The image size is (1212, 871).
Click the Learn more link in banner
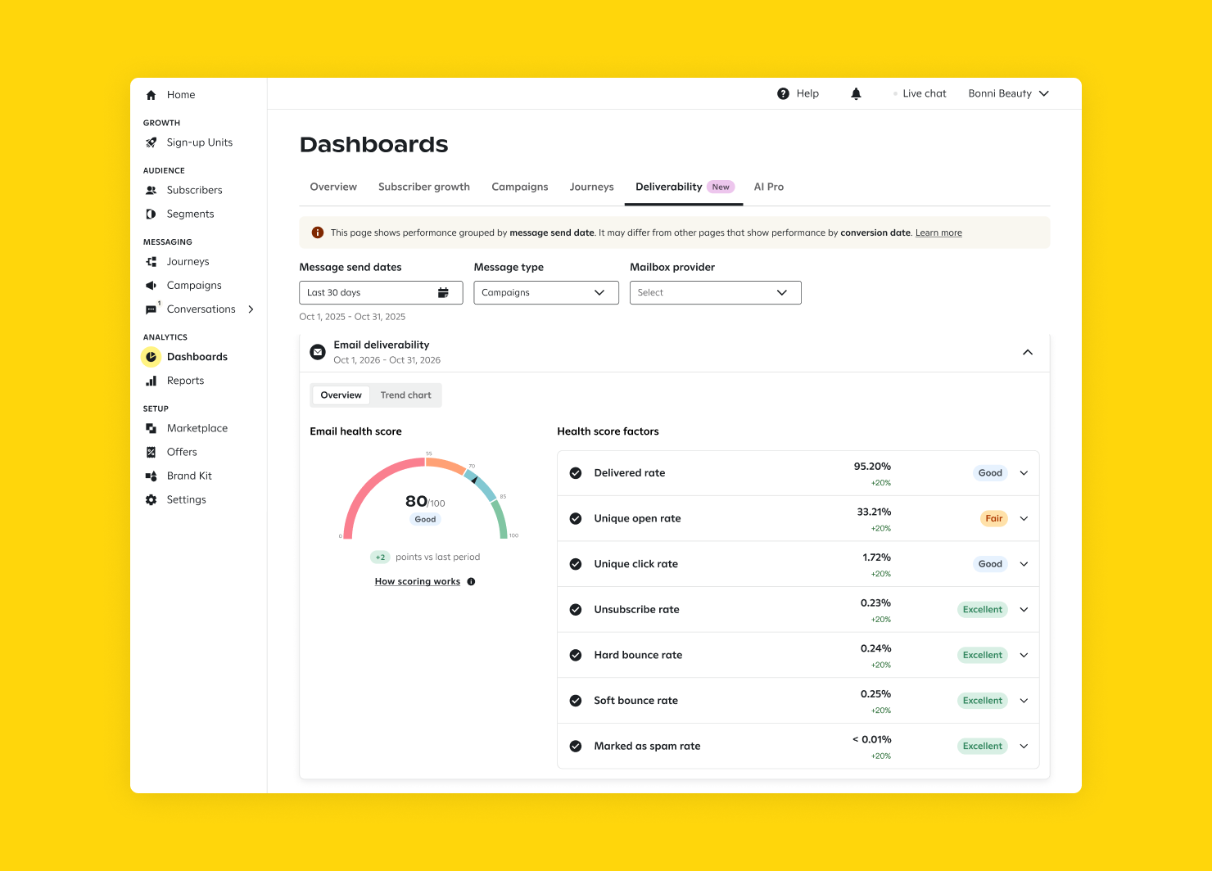938,233
